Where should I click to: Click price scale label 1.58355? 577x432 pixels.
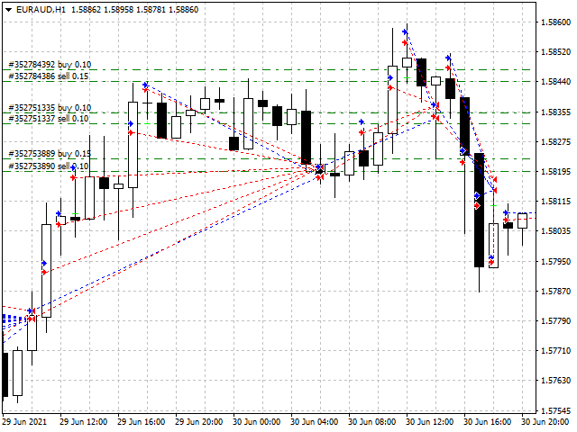pos(555,112)
